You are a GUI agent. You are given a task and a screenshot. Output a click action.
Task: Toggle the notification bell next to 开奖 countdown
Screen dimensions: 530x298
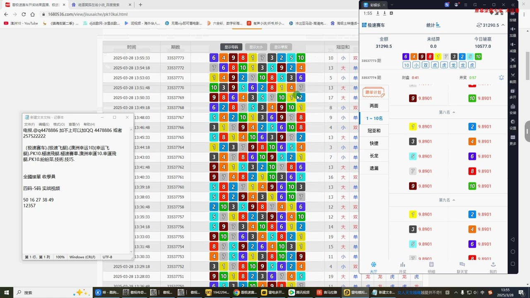(501, 77)
